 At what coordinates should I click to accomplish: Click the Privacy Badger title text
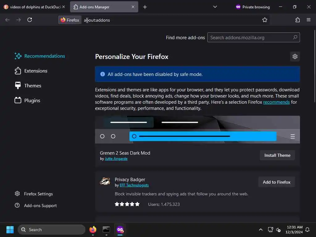coord(130,180)
